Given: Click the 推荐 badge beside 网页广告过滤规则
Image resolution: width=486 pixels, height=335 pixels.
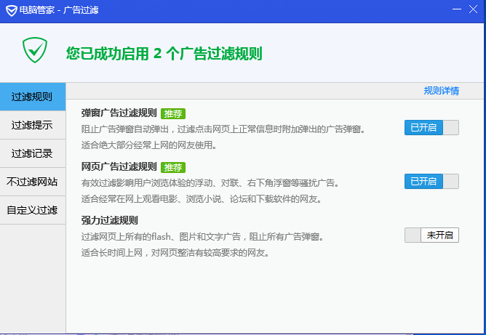Looking at the screenshot, I should 173,167.
